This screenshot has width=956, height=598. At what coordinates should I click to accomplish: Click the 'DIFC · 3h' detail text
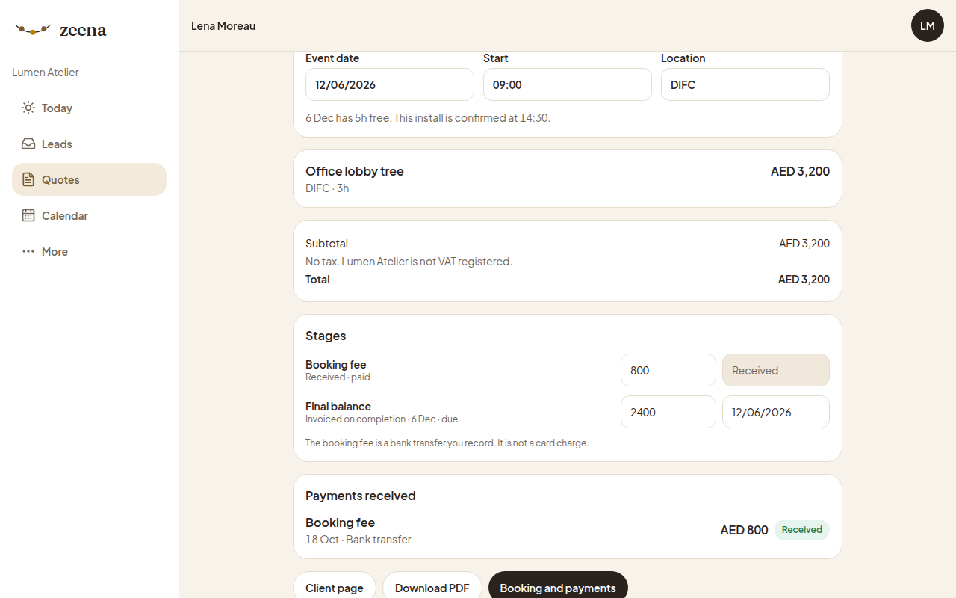tap(327, 188)
